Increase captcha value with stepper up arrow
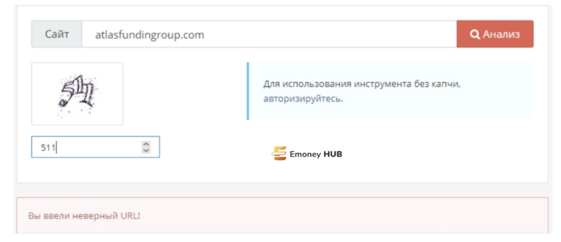 (x=146, y=144)
